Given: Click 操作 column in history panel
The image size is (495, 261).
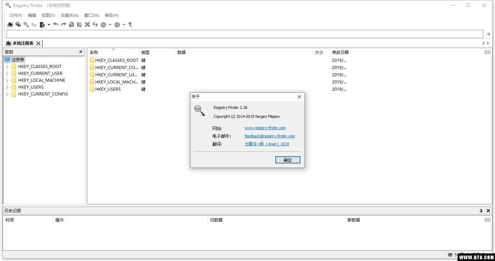Looking at the screenshot, I should pos(131,220).
